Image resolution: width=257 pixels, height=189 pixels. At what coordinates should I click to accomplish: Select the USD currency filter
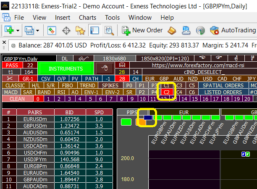coord(207,79)
